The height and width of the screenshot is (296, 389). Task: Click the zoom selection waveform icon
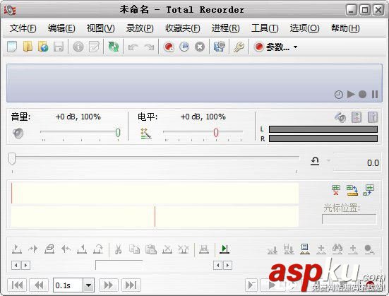[x=369, y=190]
